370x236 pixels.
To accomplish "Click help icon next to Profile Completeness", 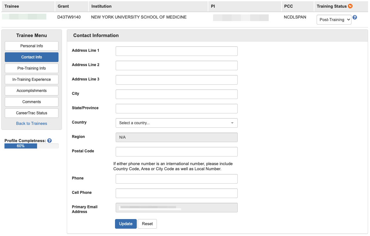I will [x=50, y=141].
